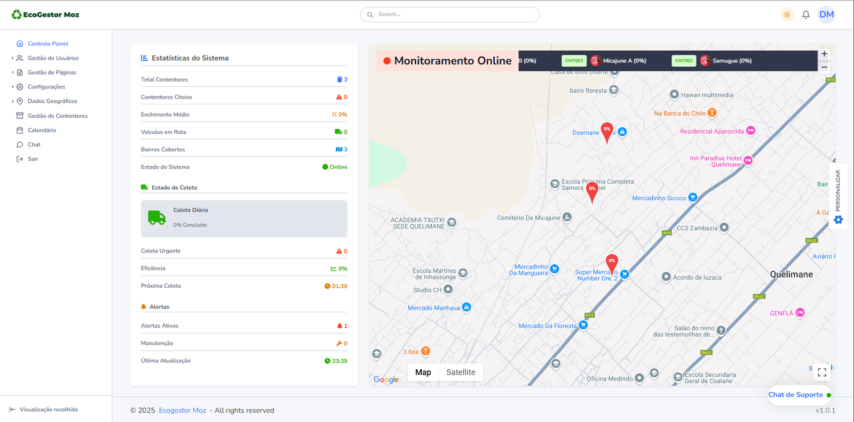
Task: Click the Estado da Coleta truck icon
Action: (144, 188)
